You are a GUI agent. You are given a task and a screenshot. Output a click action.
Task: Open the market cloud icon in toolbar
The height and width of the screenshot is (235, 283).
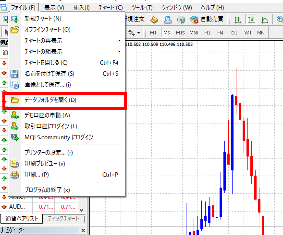tap(168, 20)
